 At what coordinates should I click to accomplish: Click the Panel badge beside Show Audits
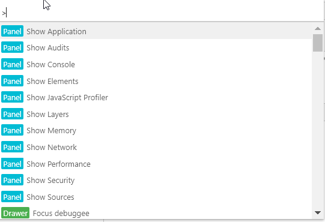click(12, 47)
